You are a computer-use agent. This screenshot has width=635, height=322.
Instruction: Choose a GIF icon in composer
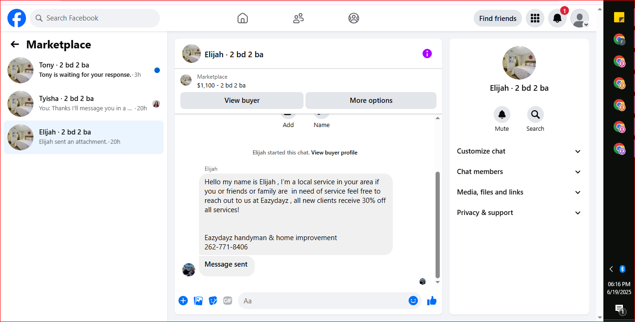click(x=227, y=301)
